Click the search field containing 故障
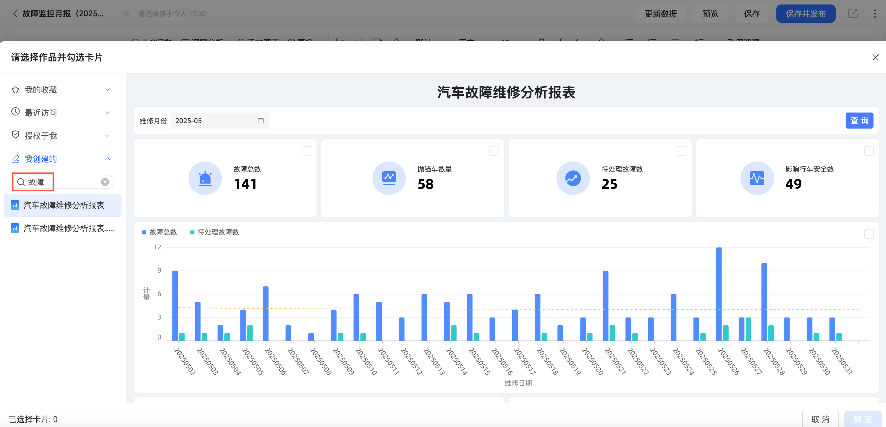 63,182
